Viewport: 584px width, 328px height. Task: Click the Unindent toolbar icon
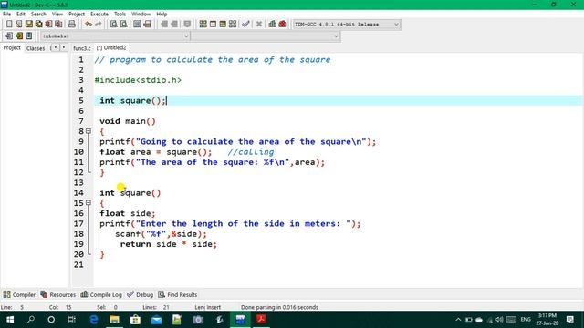[174, 25]
